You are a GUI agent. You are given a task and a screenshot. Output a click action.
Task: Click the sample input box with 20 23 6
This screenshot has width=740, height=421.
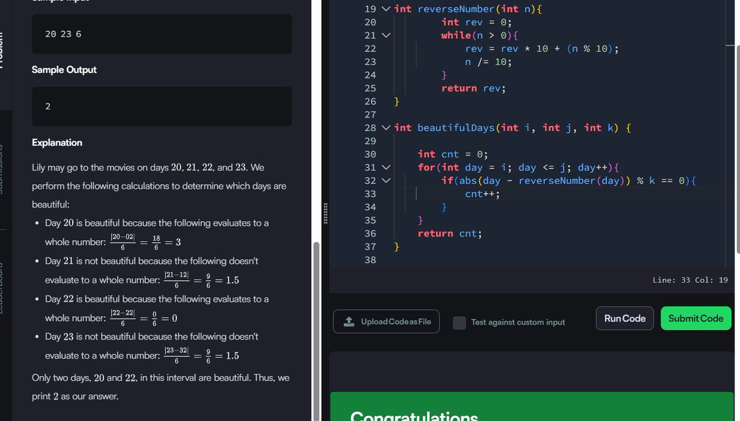pos(162,35)
